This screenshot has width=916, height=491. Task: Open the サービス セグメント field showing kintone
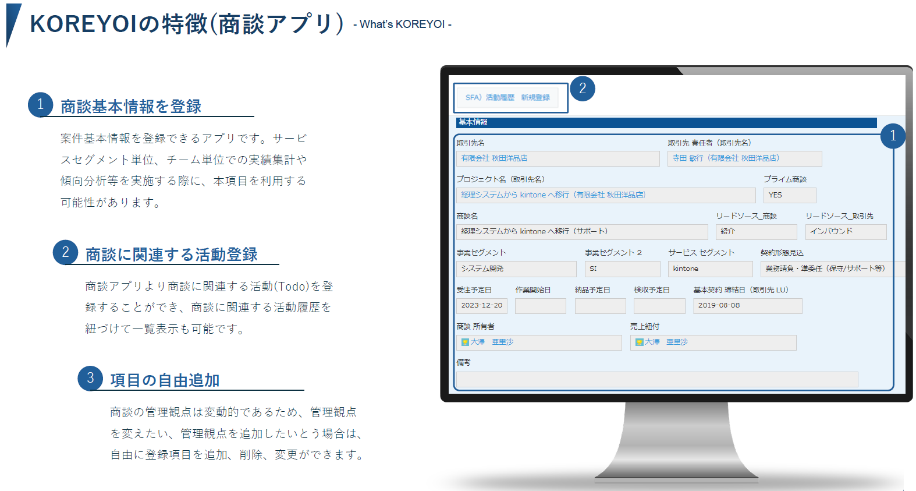point(709,269)
